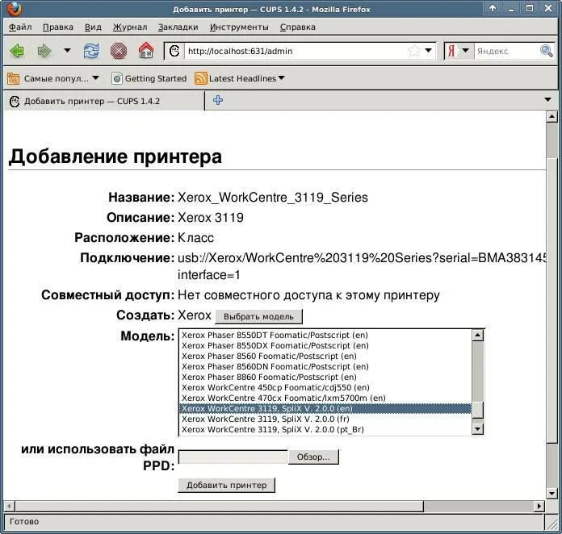Go to the home page icon

146,51
